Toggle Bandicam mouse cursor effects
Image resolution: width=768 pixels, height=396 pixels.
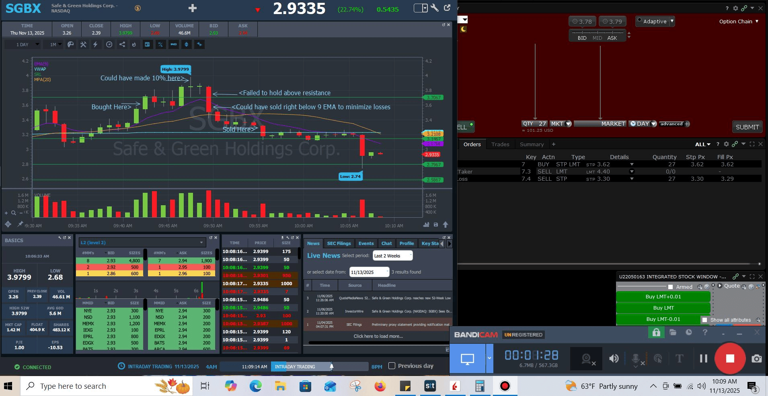point(658,358)
